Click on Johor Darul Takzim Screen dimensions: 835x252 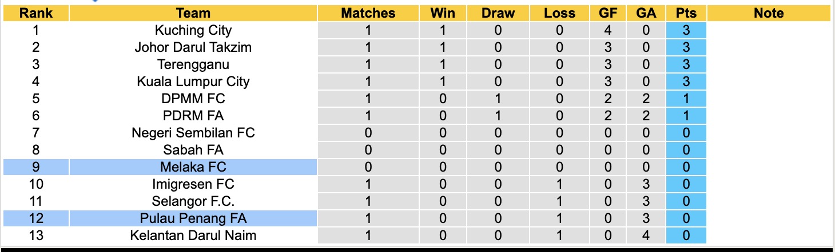[x=193, y=47]
